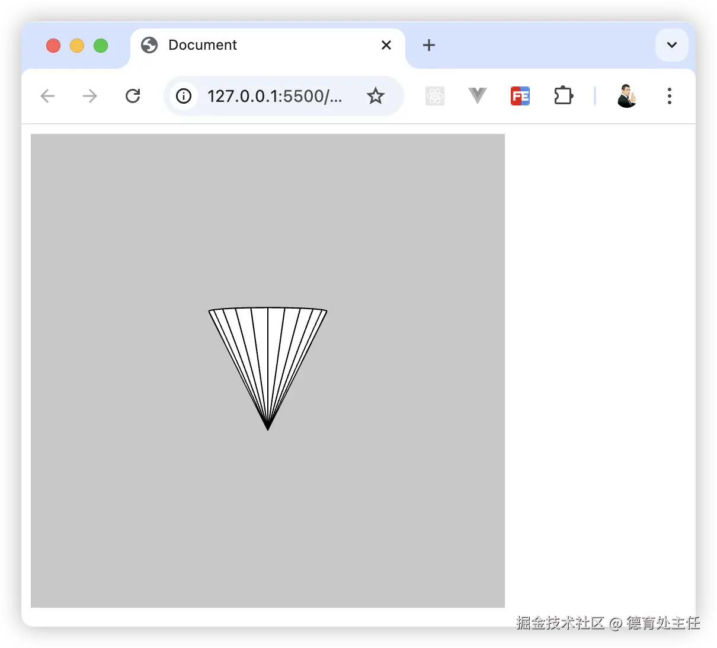Click the green fullscreen button
717x648 pixels.
click(x=101, y=46)
